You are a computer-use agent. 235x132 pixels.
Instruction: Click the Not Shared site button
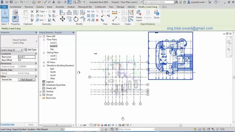(x=27, y=80)
